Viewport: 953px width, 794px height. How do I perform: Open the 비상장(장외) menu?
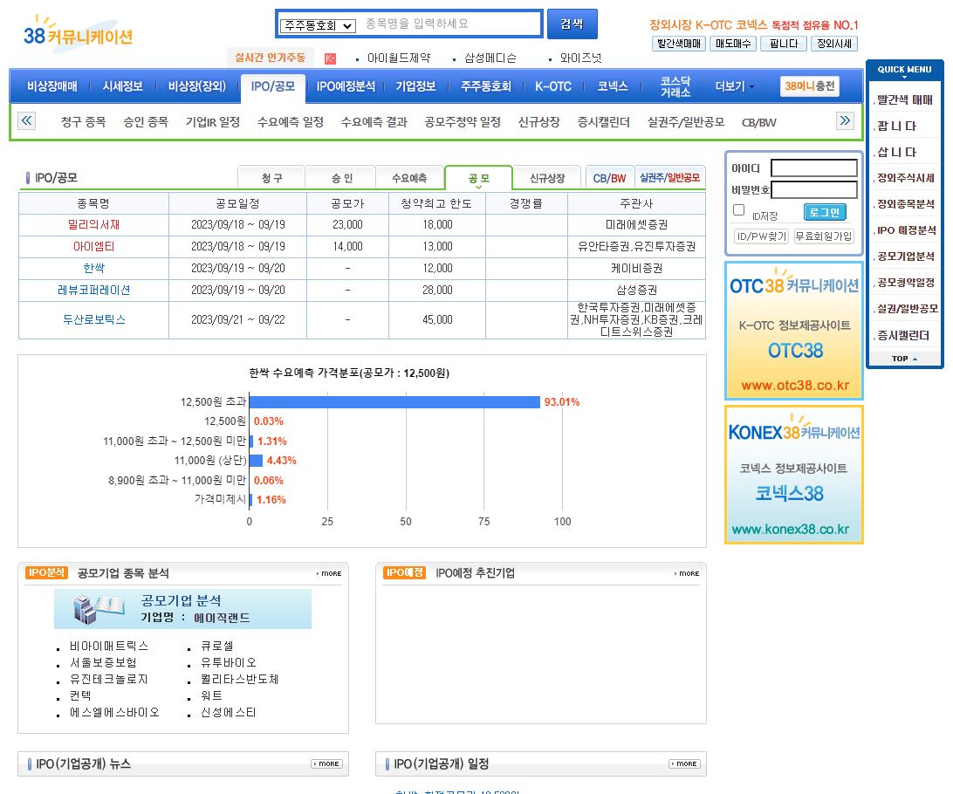[x=197, y=86]
